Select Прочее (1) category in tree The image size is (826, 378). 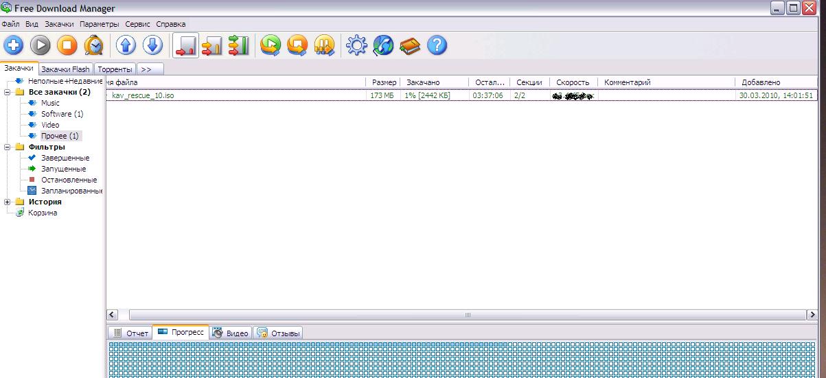coord(60,136)
